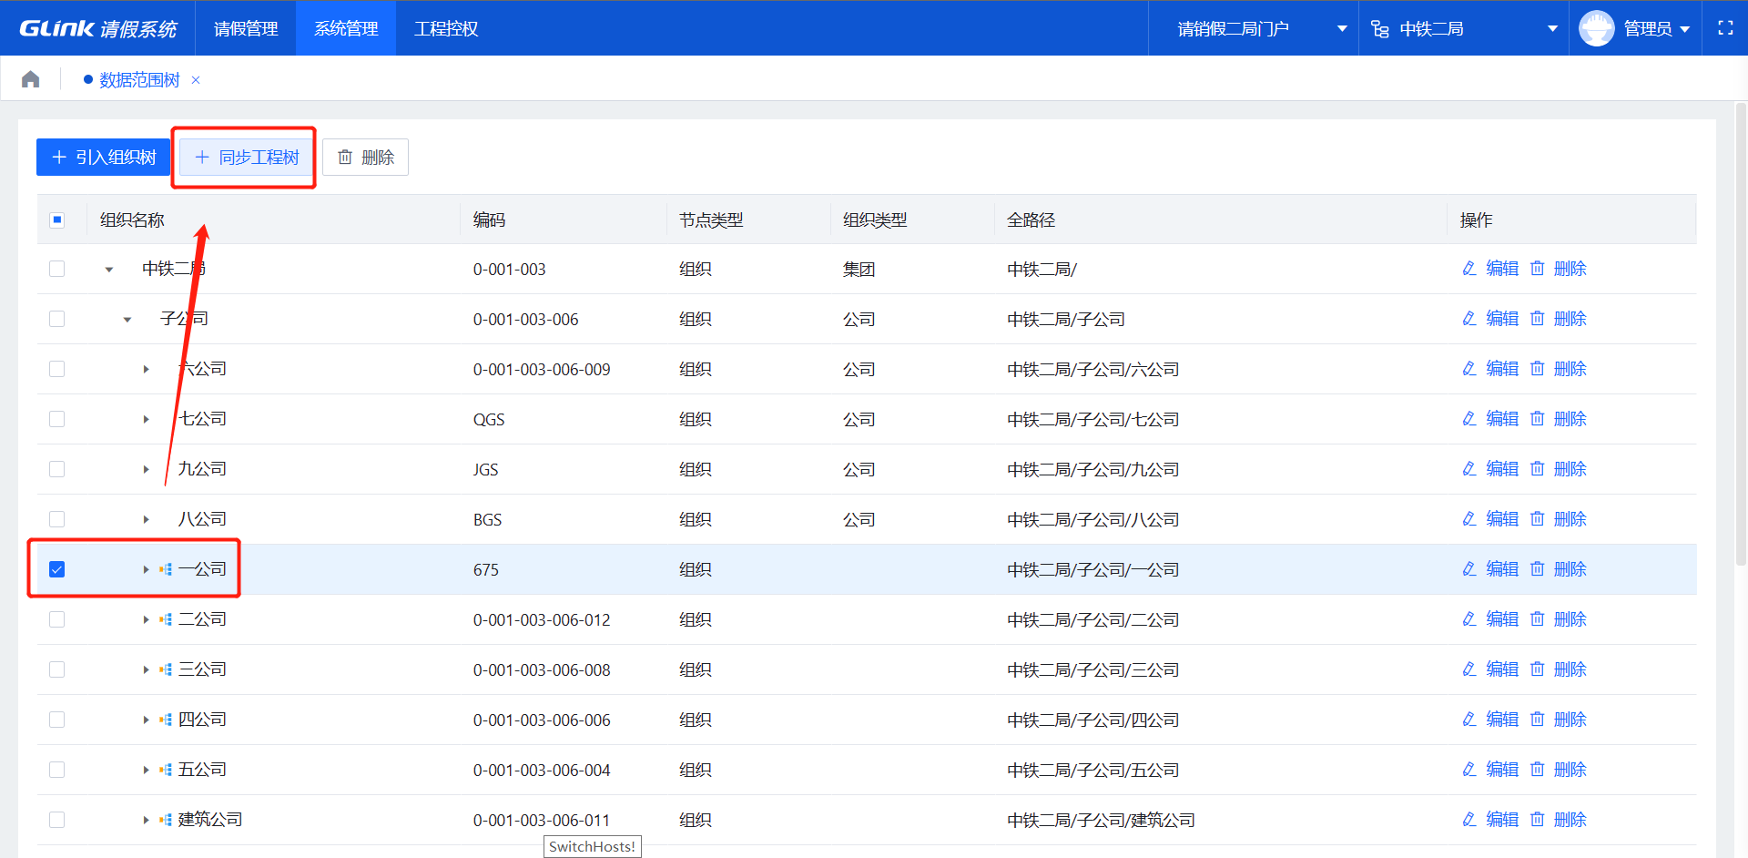Check the box for the 二公司 row
Viewport: 1748px width, 858px height.
[57, 619]
